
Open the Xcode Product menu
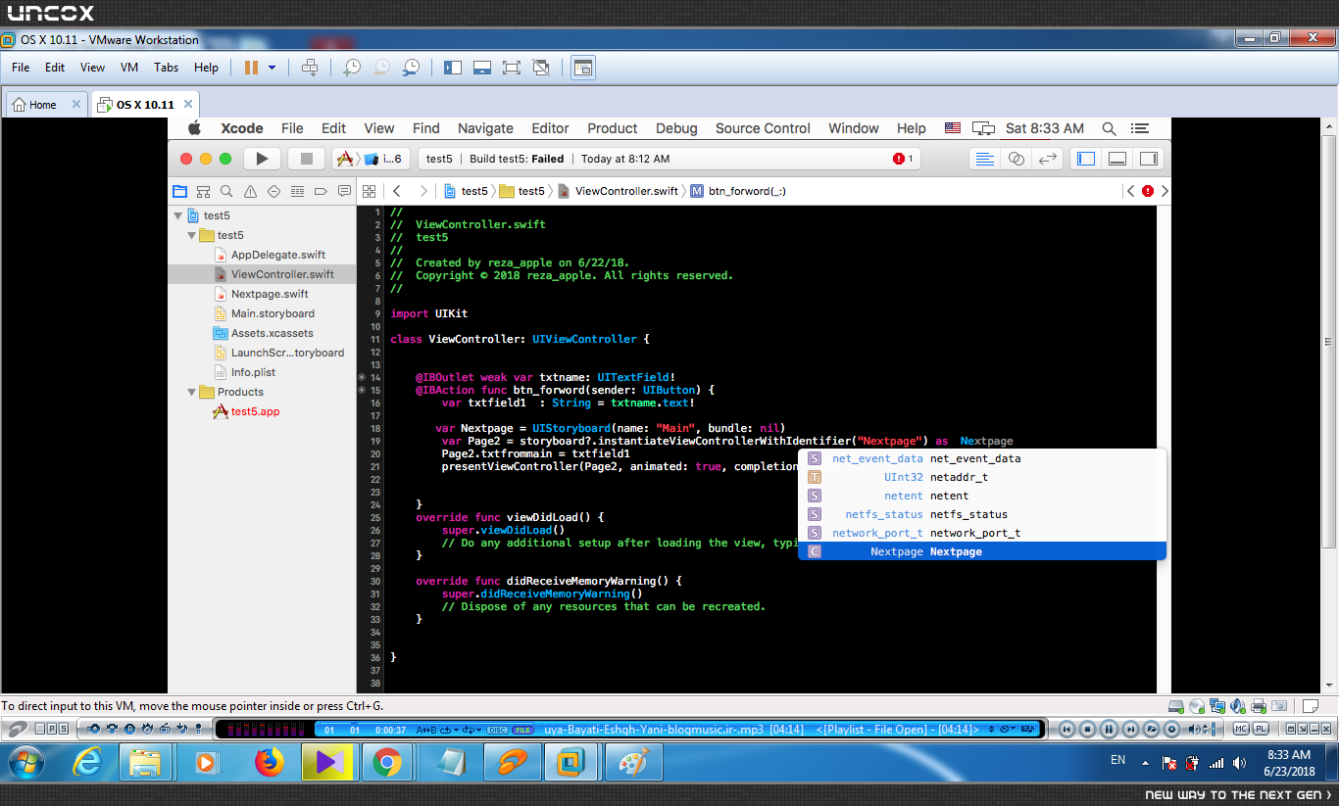(x=613, y=128)
